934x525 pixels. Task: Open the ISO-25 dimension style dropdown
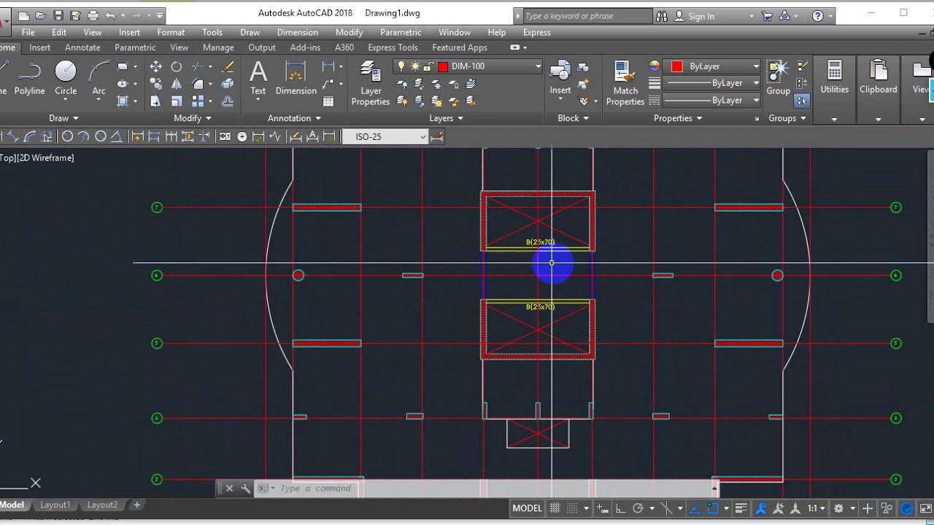pos(422,136)
